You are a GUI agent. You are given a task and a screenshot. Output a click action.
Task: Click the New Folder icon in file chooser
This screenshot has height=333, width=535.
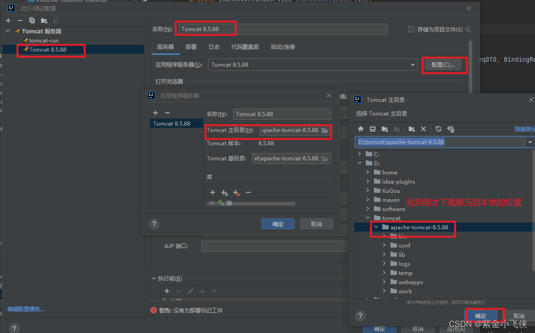point(412,129)
